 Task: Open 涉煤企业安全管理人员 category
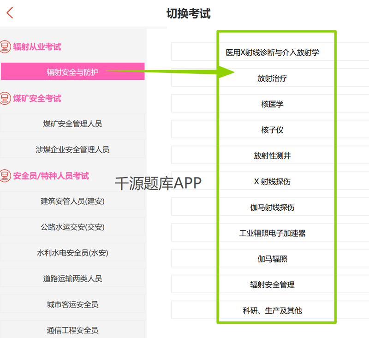tap(72, 149)
